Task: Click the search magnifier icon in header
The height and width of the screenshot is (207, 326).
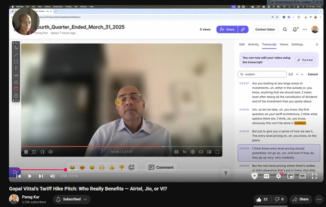Action: tap(284, 30)
